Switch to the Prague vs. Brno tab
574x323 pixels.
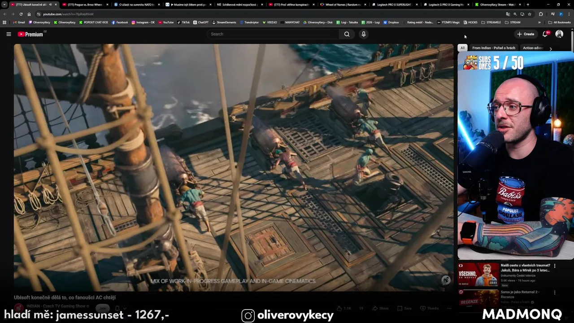point(85,4)
